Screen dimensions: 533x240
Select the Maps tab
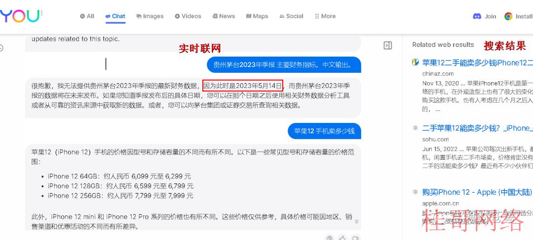(x=257, y=16)
